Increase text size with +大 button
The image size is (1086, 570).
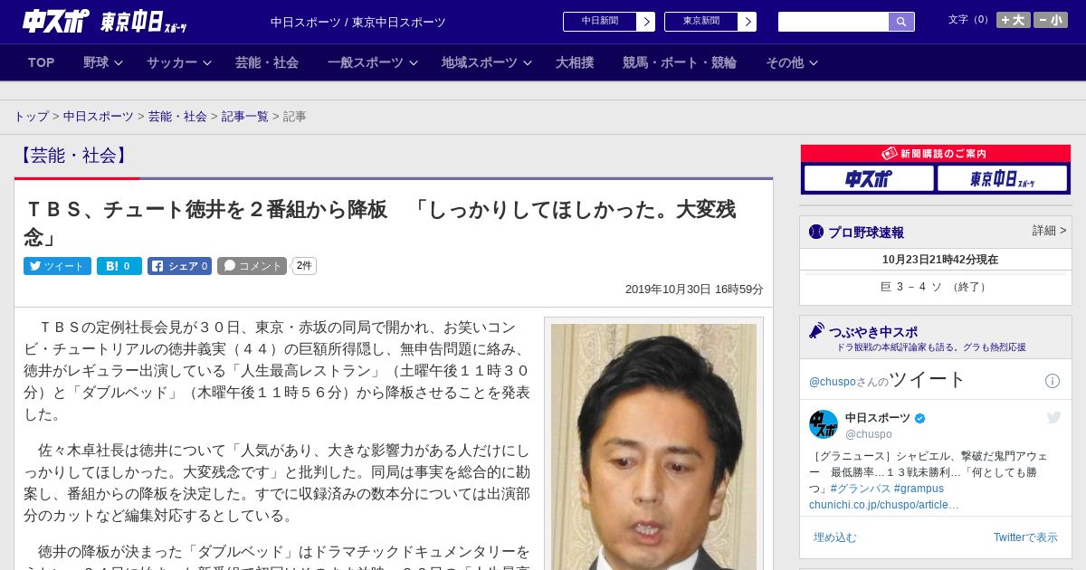click(x=1013, y=20)
